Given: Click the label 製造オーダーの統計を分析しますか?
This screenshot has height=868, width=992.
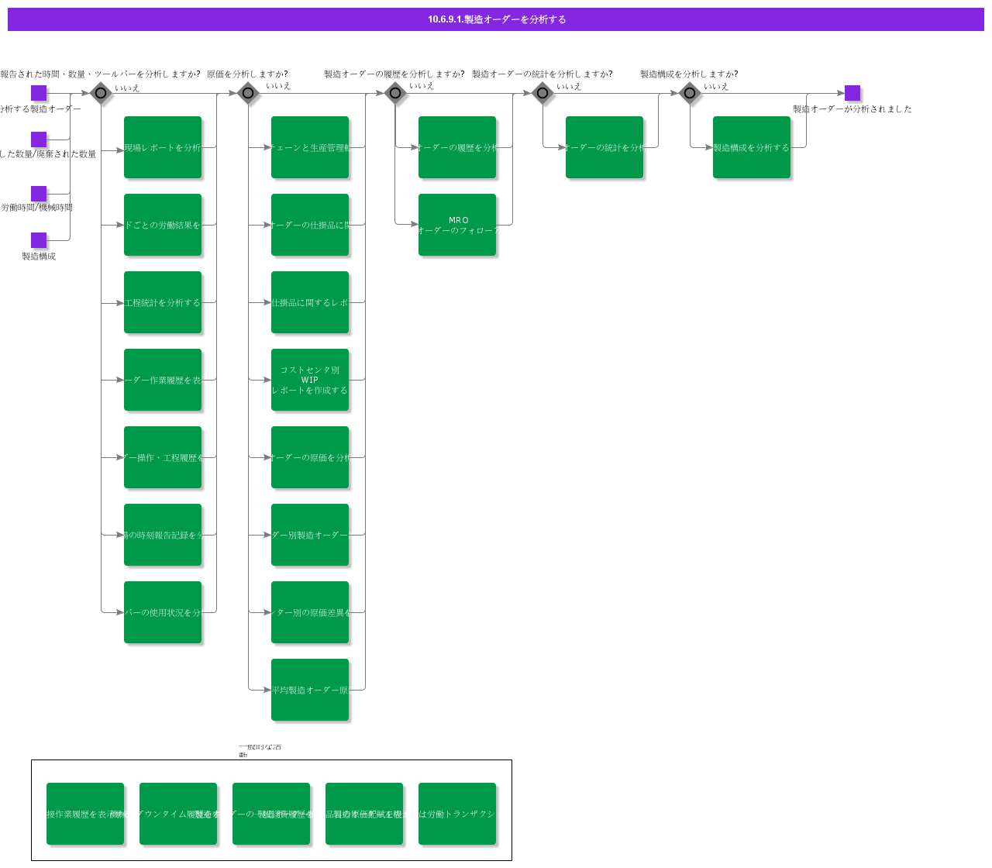Looking at the screenshot, I should click(x=542, y=74).
